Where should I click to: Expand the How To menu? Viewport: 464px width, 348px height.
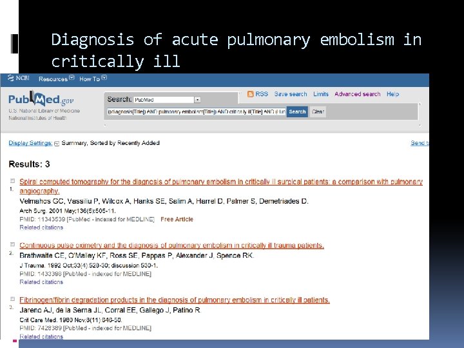[x=93, y=79]
